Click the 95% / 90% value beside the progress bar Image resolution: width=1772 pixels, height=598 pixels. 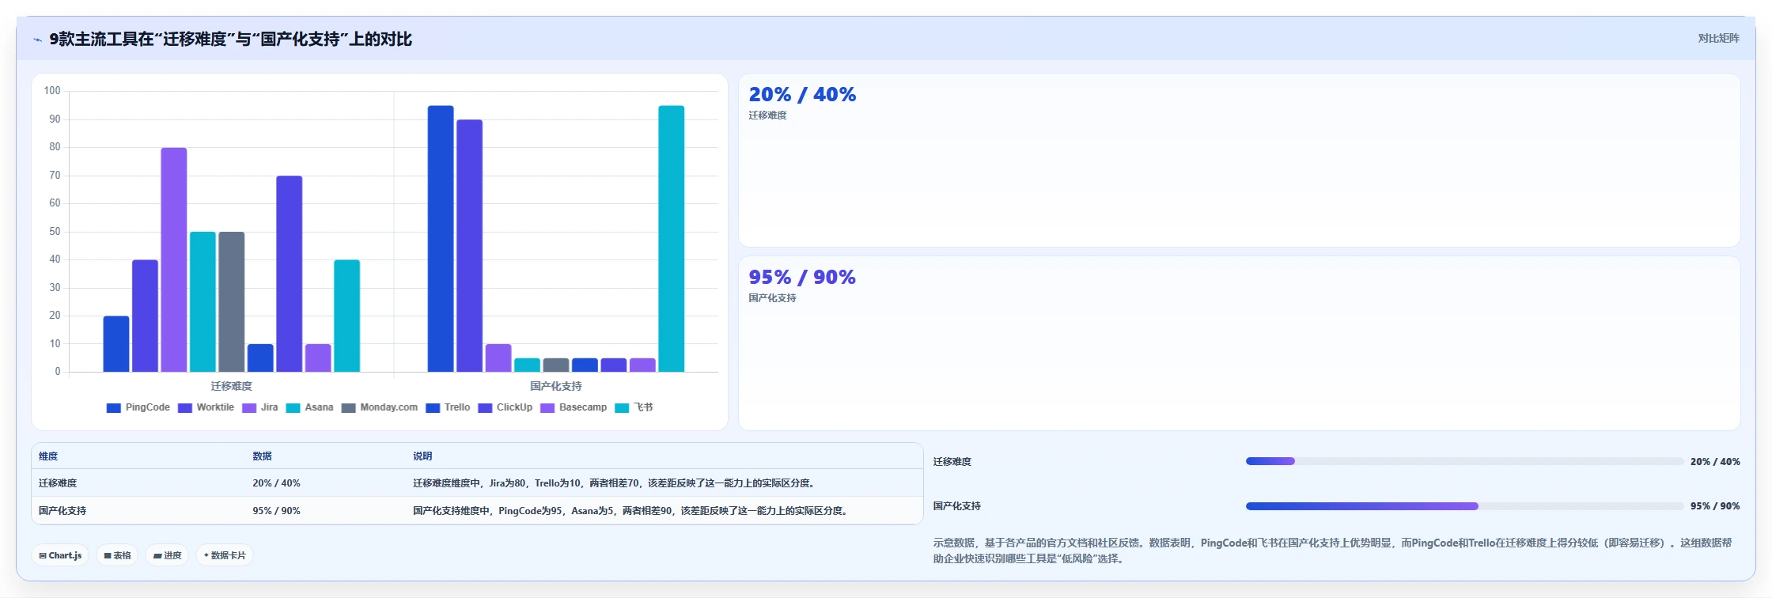1715,506
